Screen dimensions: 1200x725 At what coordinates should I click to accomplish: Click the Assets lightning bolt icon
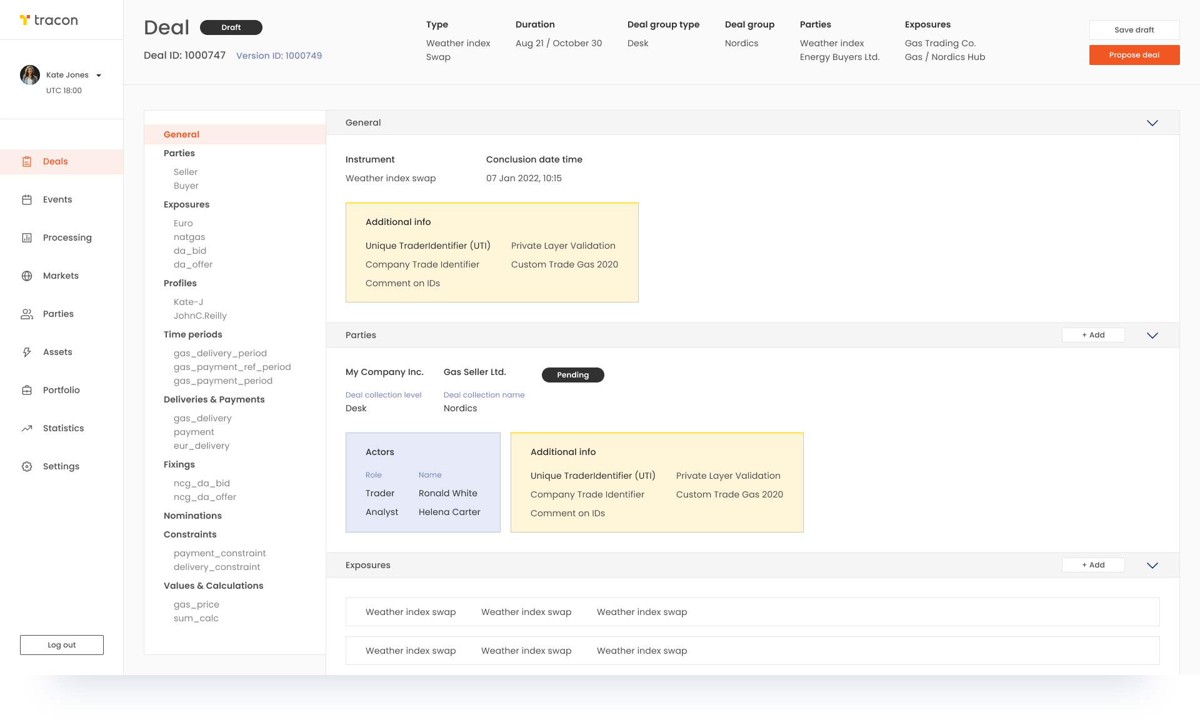click(x=27, y=352)
